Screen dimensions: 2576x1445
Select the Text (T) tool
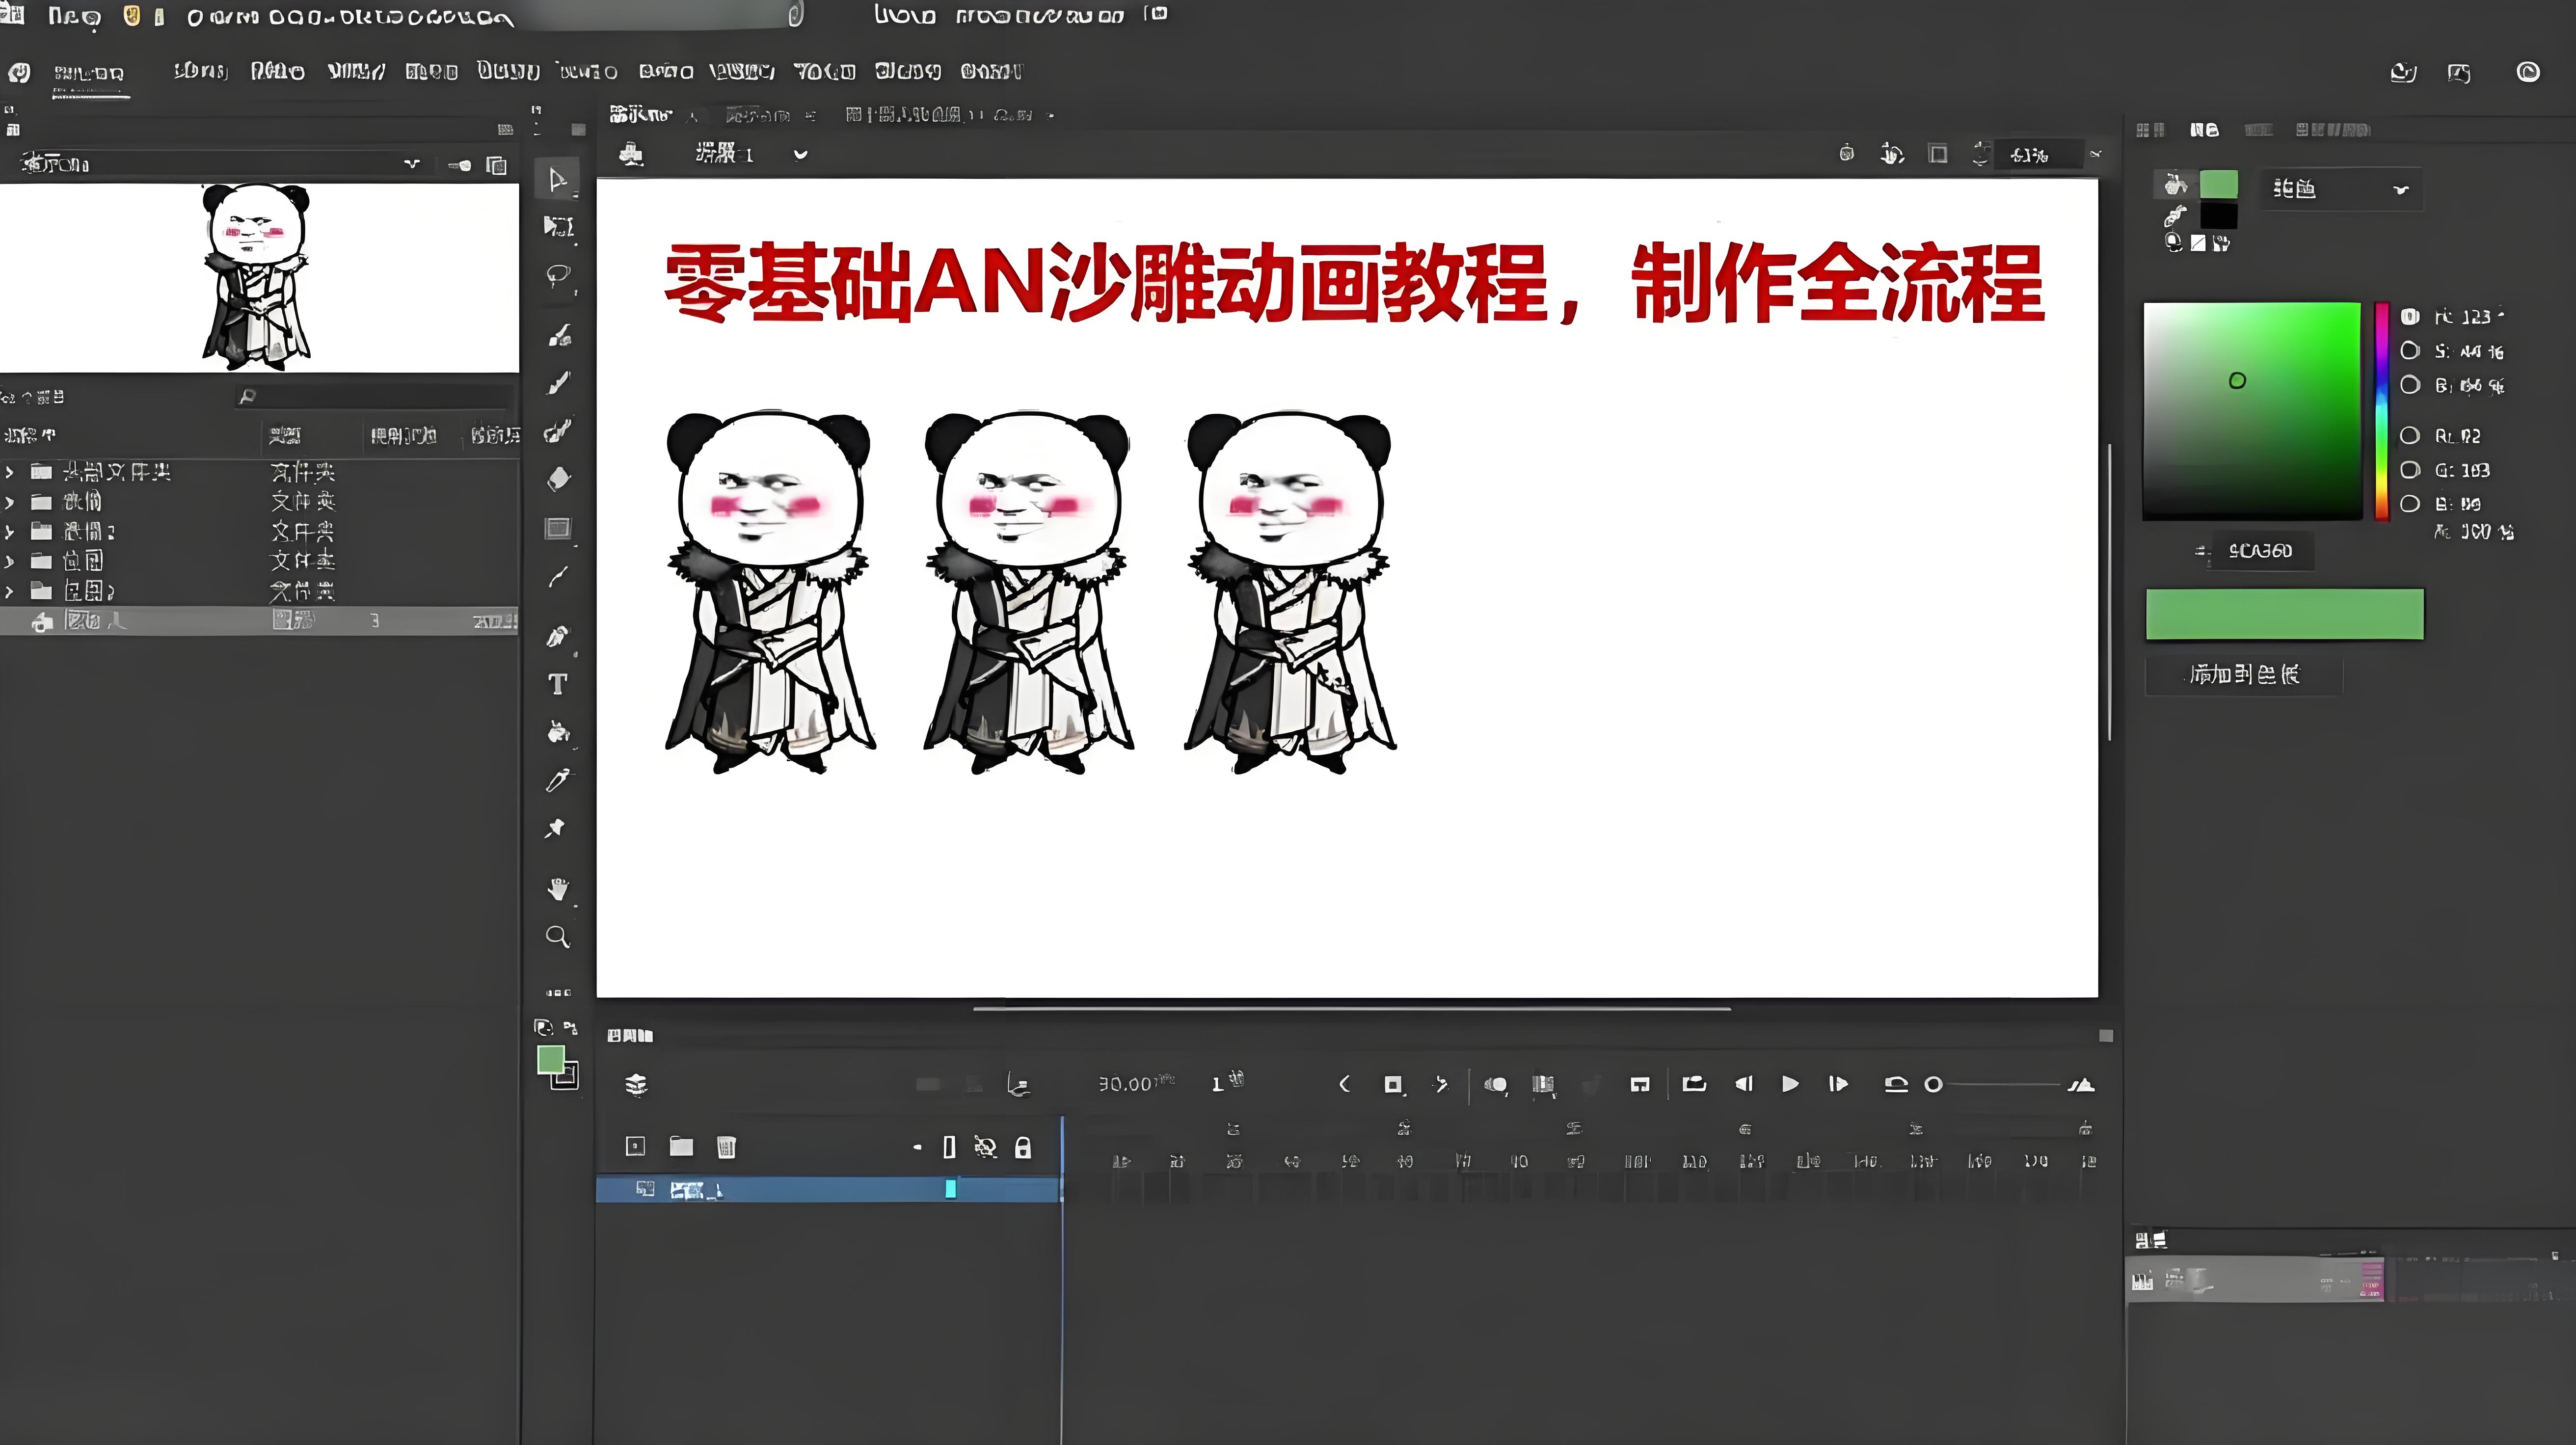(558, 684)
